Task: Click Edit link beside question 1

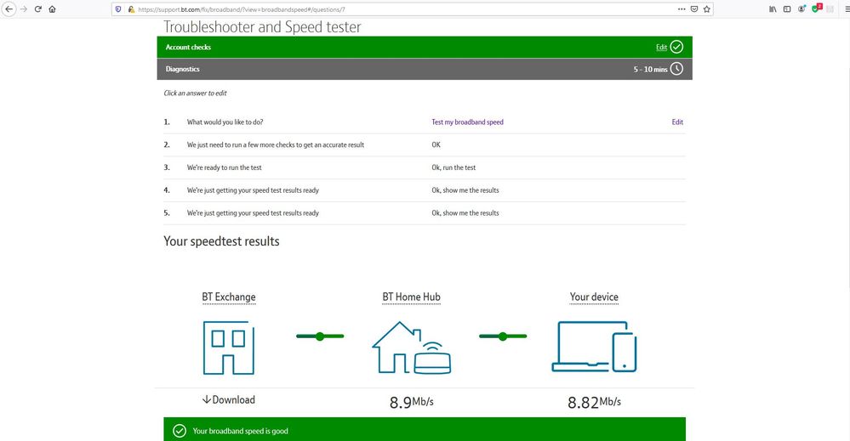Action: click(x=677, y=122)
